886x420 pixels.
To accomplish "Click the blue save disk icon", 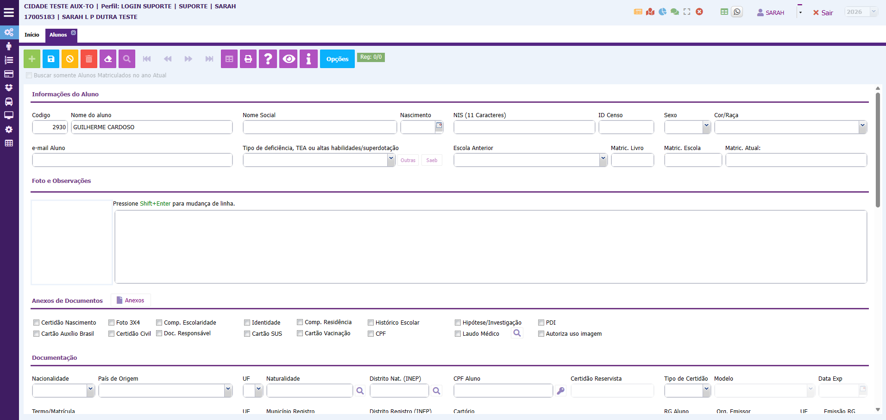I will pyautogui.click(x=51, y=59).
